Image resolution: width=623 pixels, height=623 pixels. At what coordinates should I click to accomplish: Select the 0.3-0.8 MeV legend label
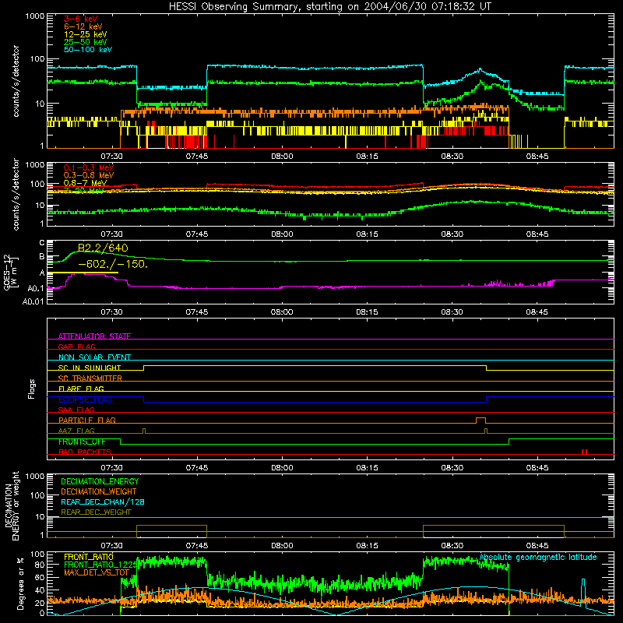[x=89, y=175]
